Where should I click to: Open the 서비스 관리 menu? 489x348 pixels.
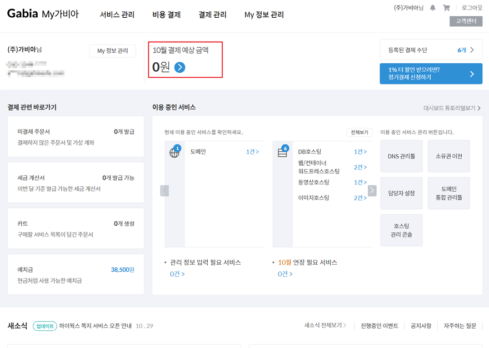point(117,14)
